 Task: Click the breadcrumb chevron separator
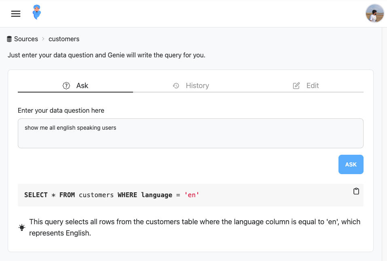pyautogui.click(x=43, y=39)
